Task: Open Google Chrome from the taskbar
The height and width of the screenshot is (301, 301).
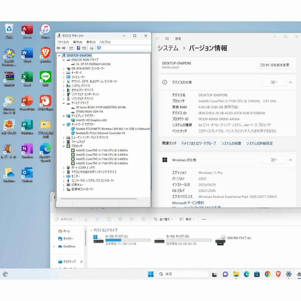Action: 267,274
